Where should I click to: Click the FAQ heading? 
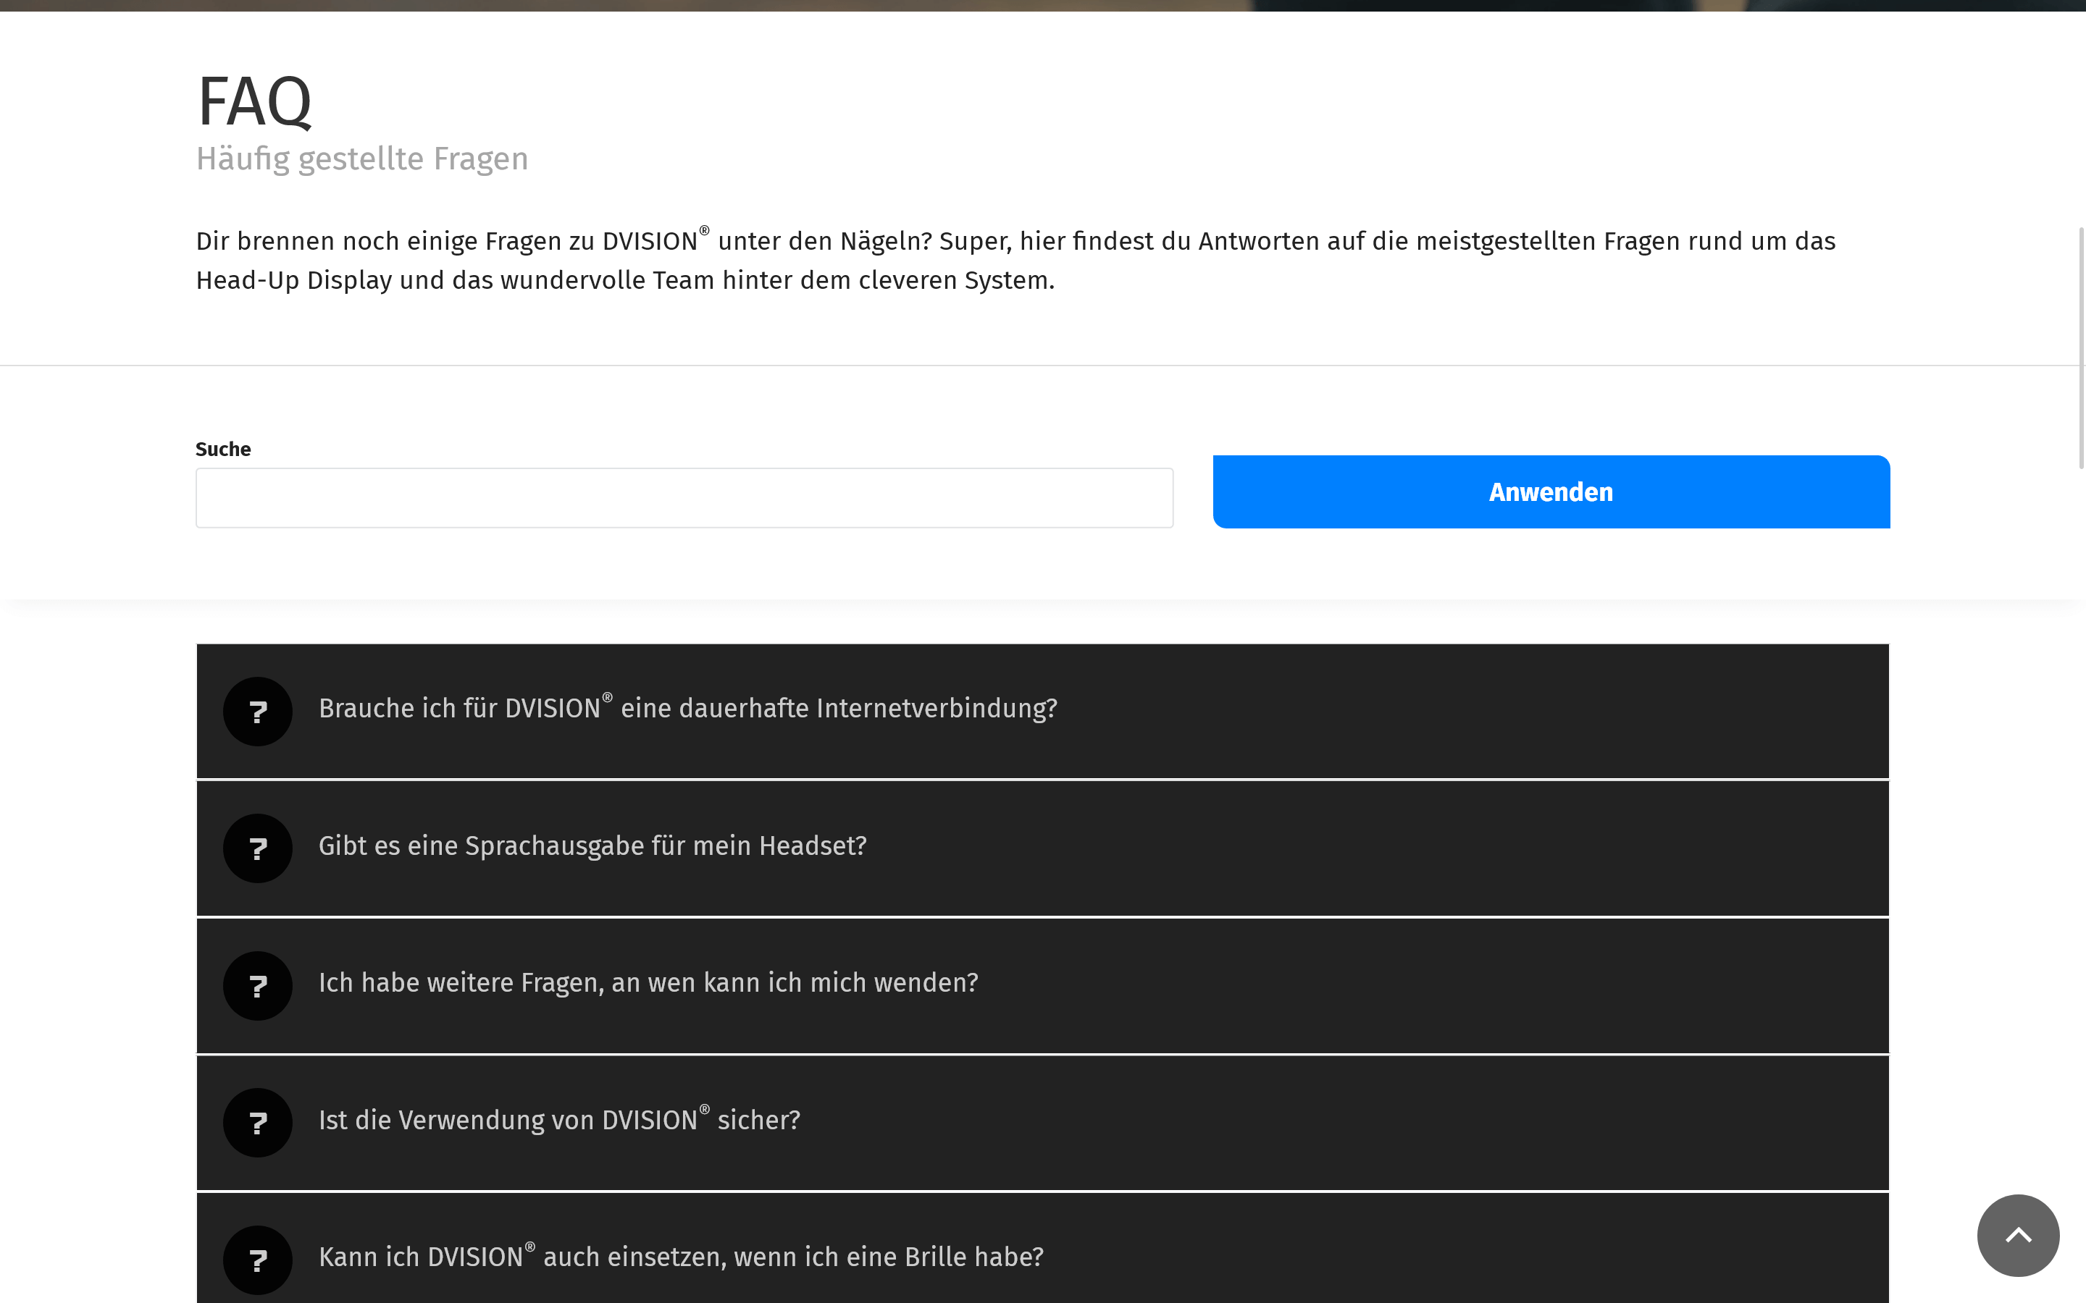pyautogui.click(x=254, y=101)
